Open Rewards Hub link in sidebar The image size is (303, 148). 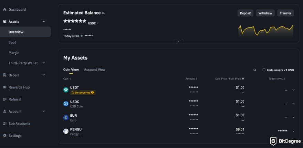19,87
